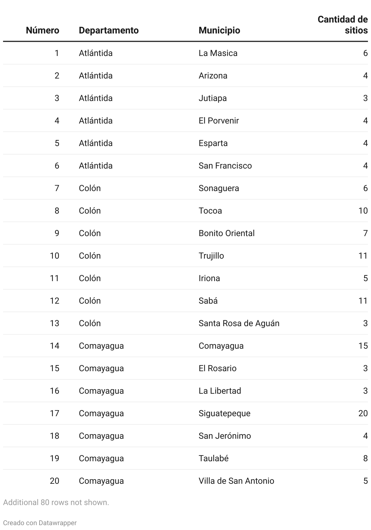This screenshot has height=530, width=371.
Task: Click the Taulabé municipality cell
Action: [213, 459]
